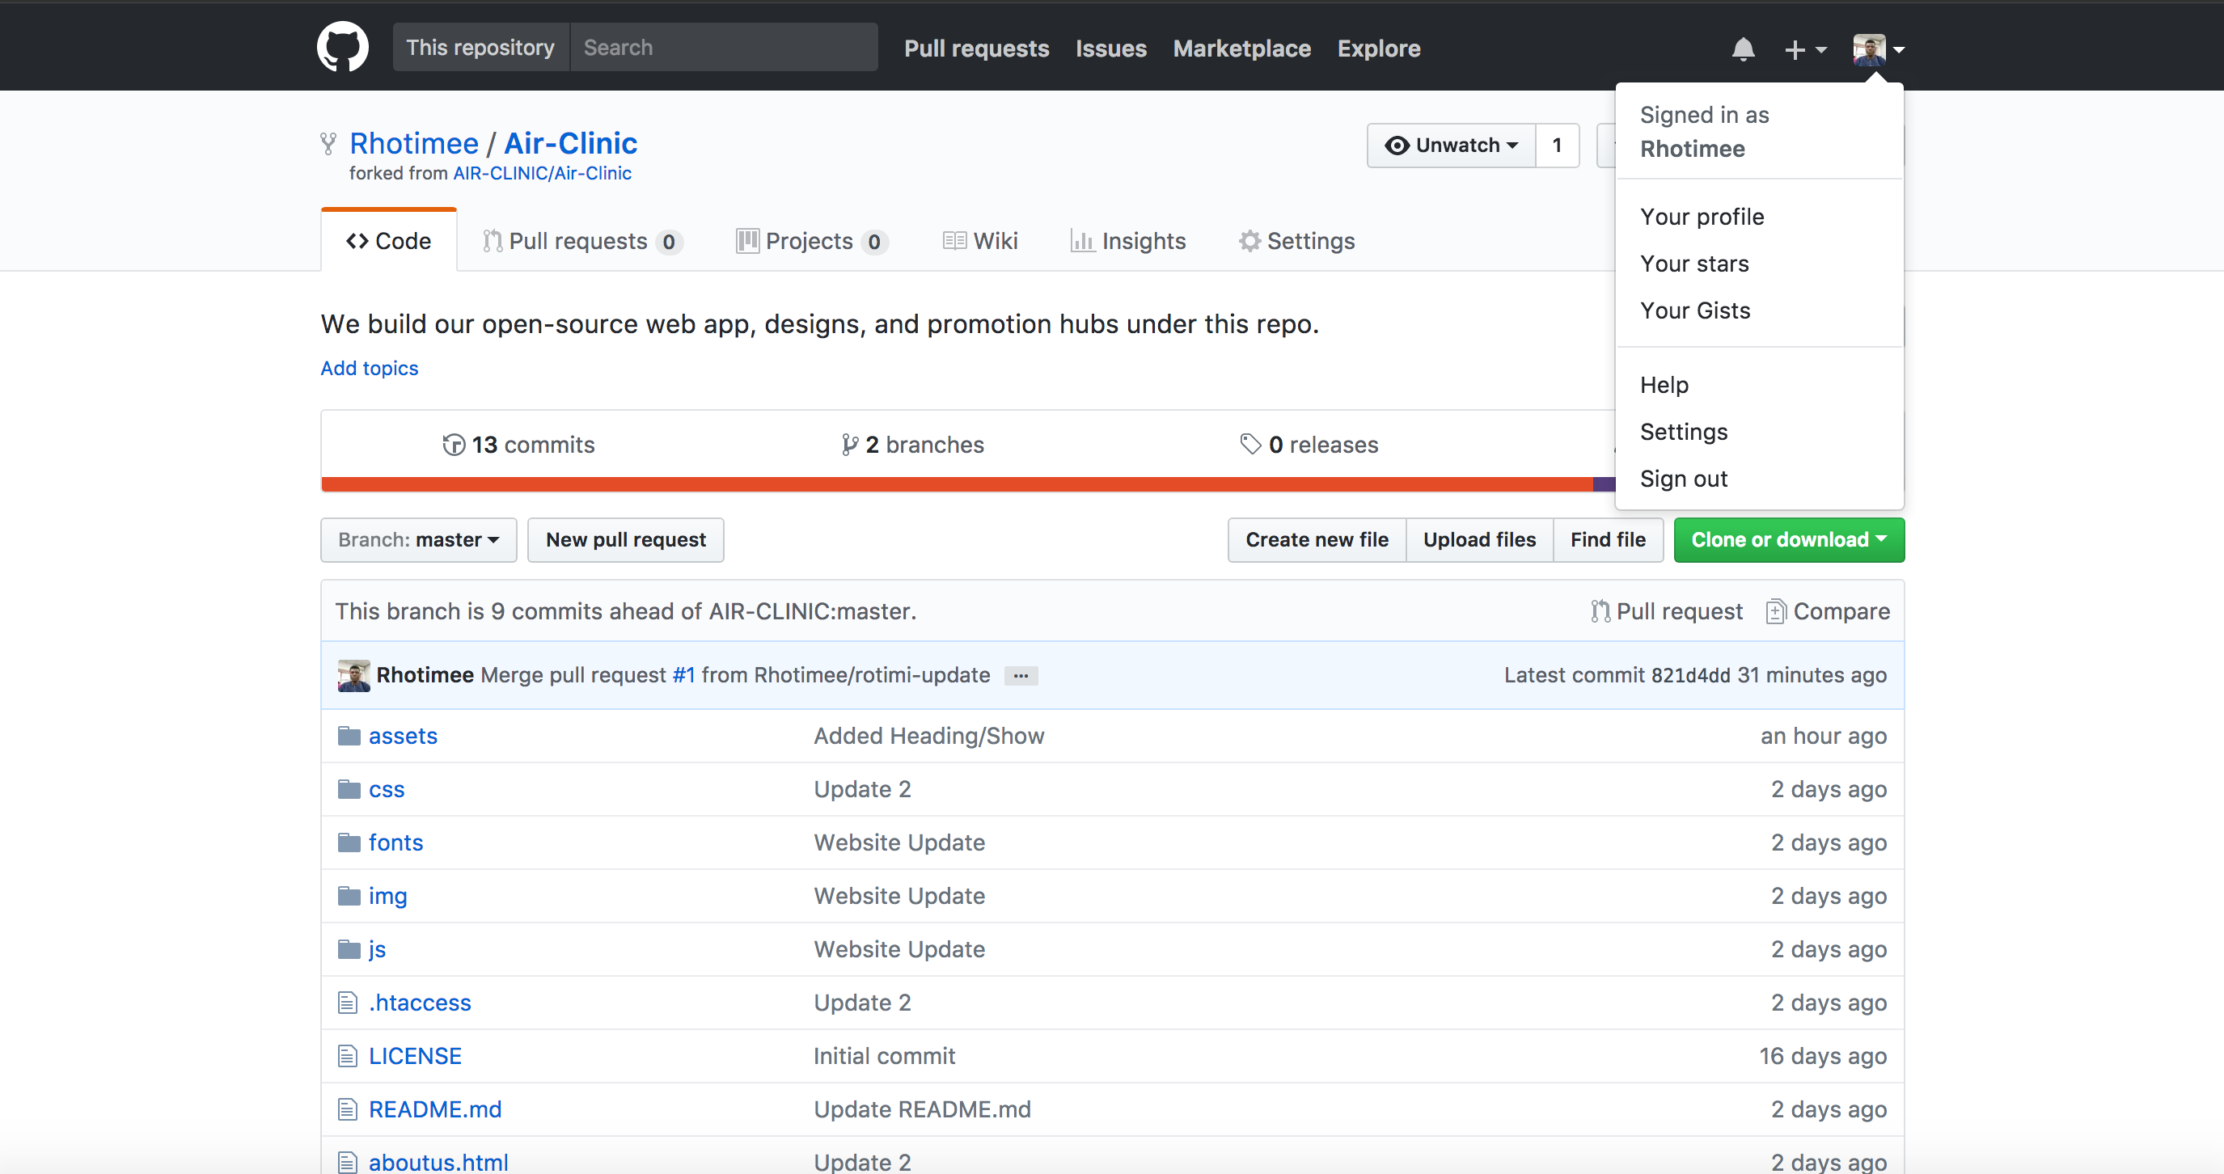This screenshot has height=1174, width=2224.
Task: Select Settings in the user dropdown menu
Action: (x=1760, y=432)
